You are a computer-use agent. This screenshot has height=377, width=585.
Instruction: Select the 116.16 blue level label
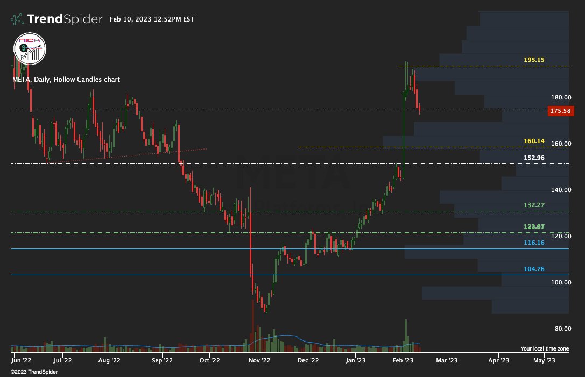pyautogui.click(x=534, y=243)
